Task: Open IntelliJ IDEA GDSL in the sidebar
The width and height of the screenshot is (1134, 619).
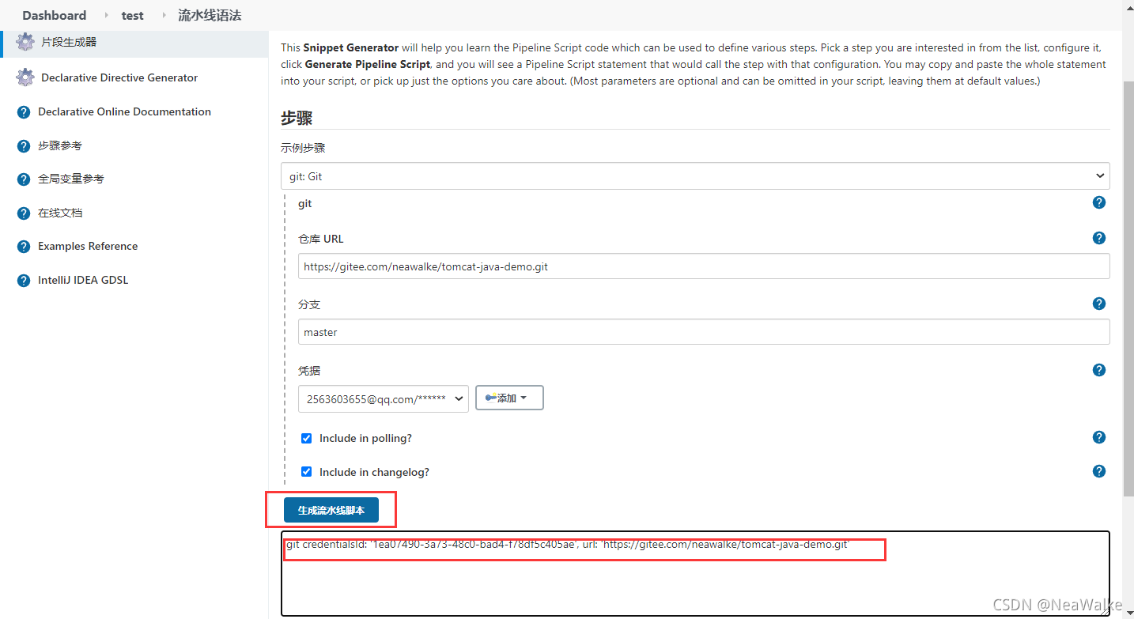Action: (x=83, y=281)
